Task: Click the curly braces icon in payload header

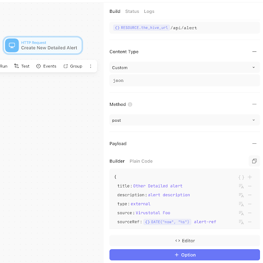Action: (241, 177)
